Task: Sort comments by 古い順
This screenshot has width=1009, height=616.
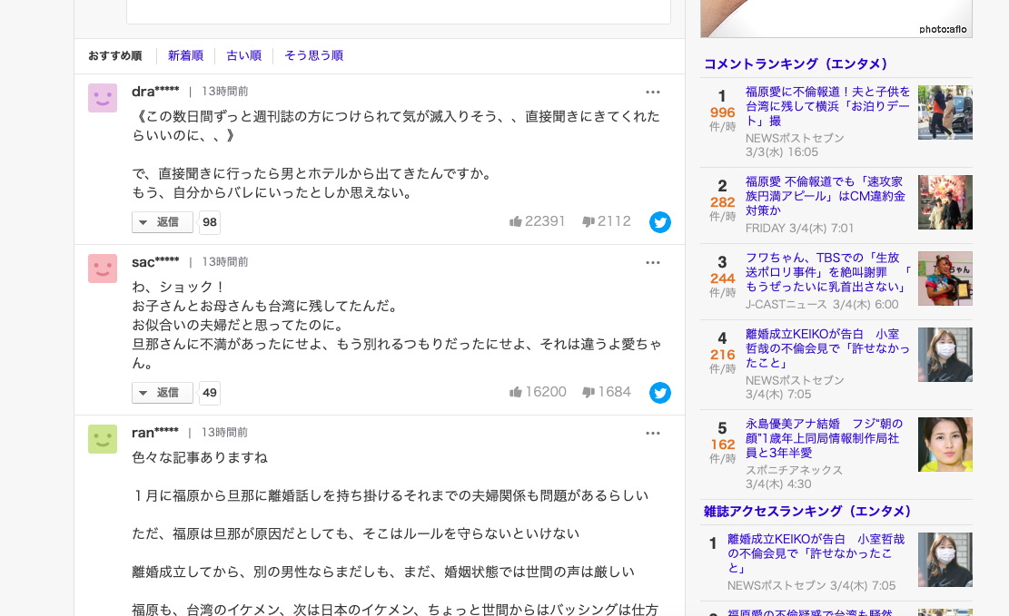Action: [244, 56]
